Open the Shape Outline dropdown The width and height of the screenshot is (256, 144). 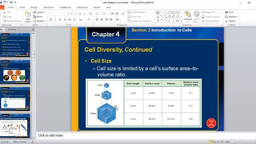(x=212, y=17)
